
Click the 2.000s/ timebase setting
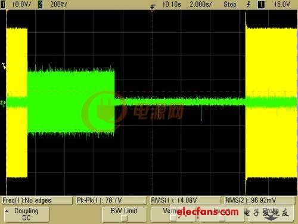point(201,4)
